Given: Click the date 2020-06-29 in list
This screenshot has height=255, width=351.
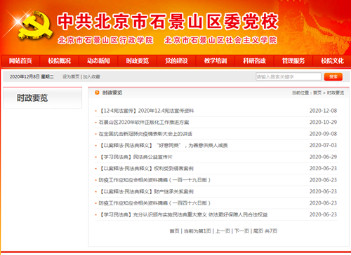Looking at the screenshot, I should click(x=323, y=157).
